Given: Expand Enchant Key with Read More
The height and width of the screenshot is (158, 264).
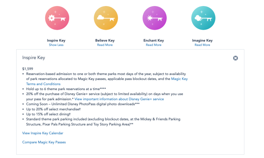Looking at the screenshot, I should (x=153, y=45).
